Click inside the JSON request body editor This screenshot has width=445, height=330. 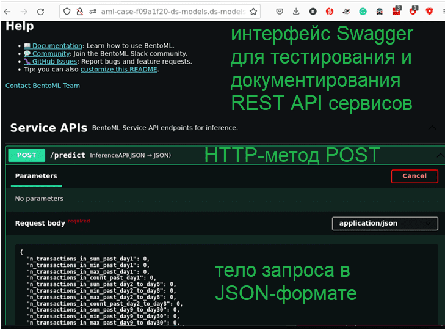[122, 287]
